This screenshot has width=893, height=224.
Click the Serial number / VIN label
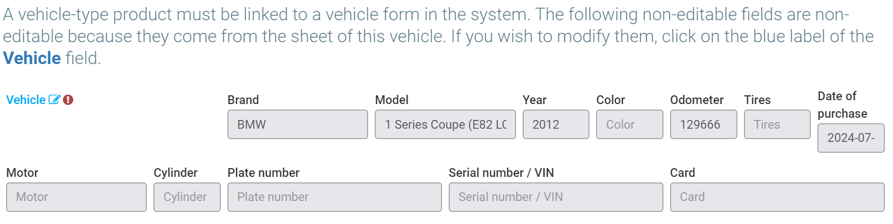coord(501,173)
